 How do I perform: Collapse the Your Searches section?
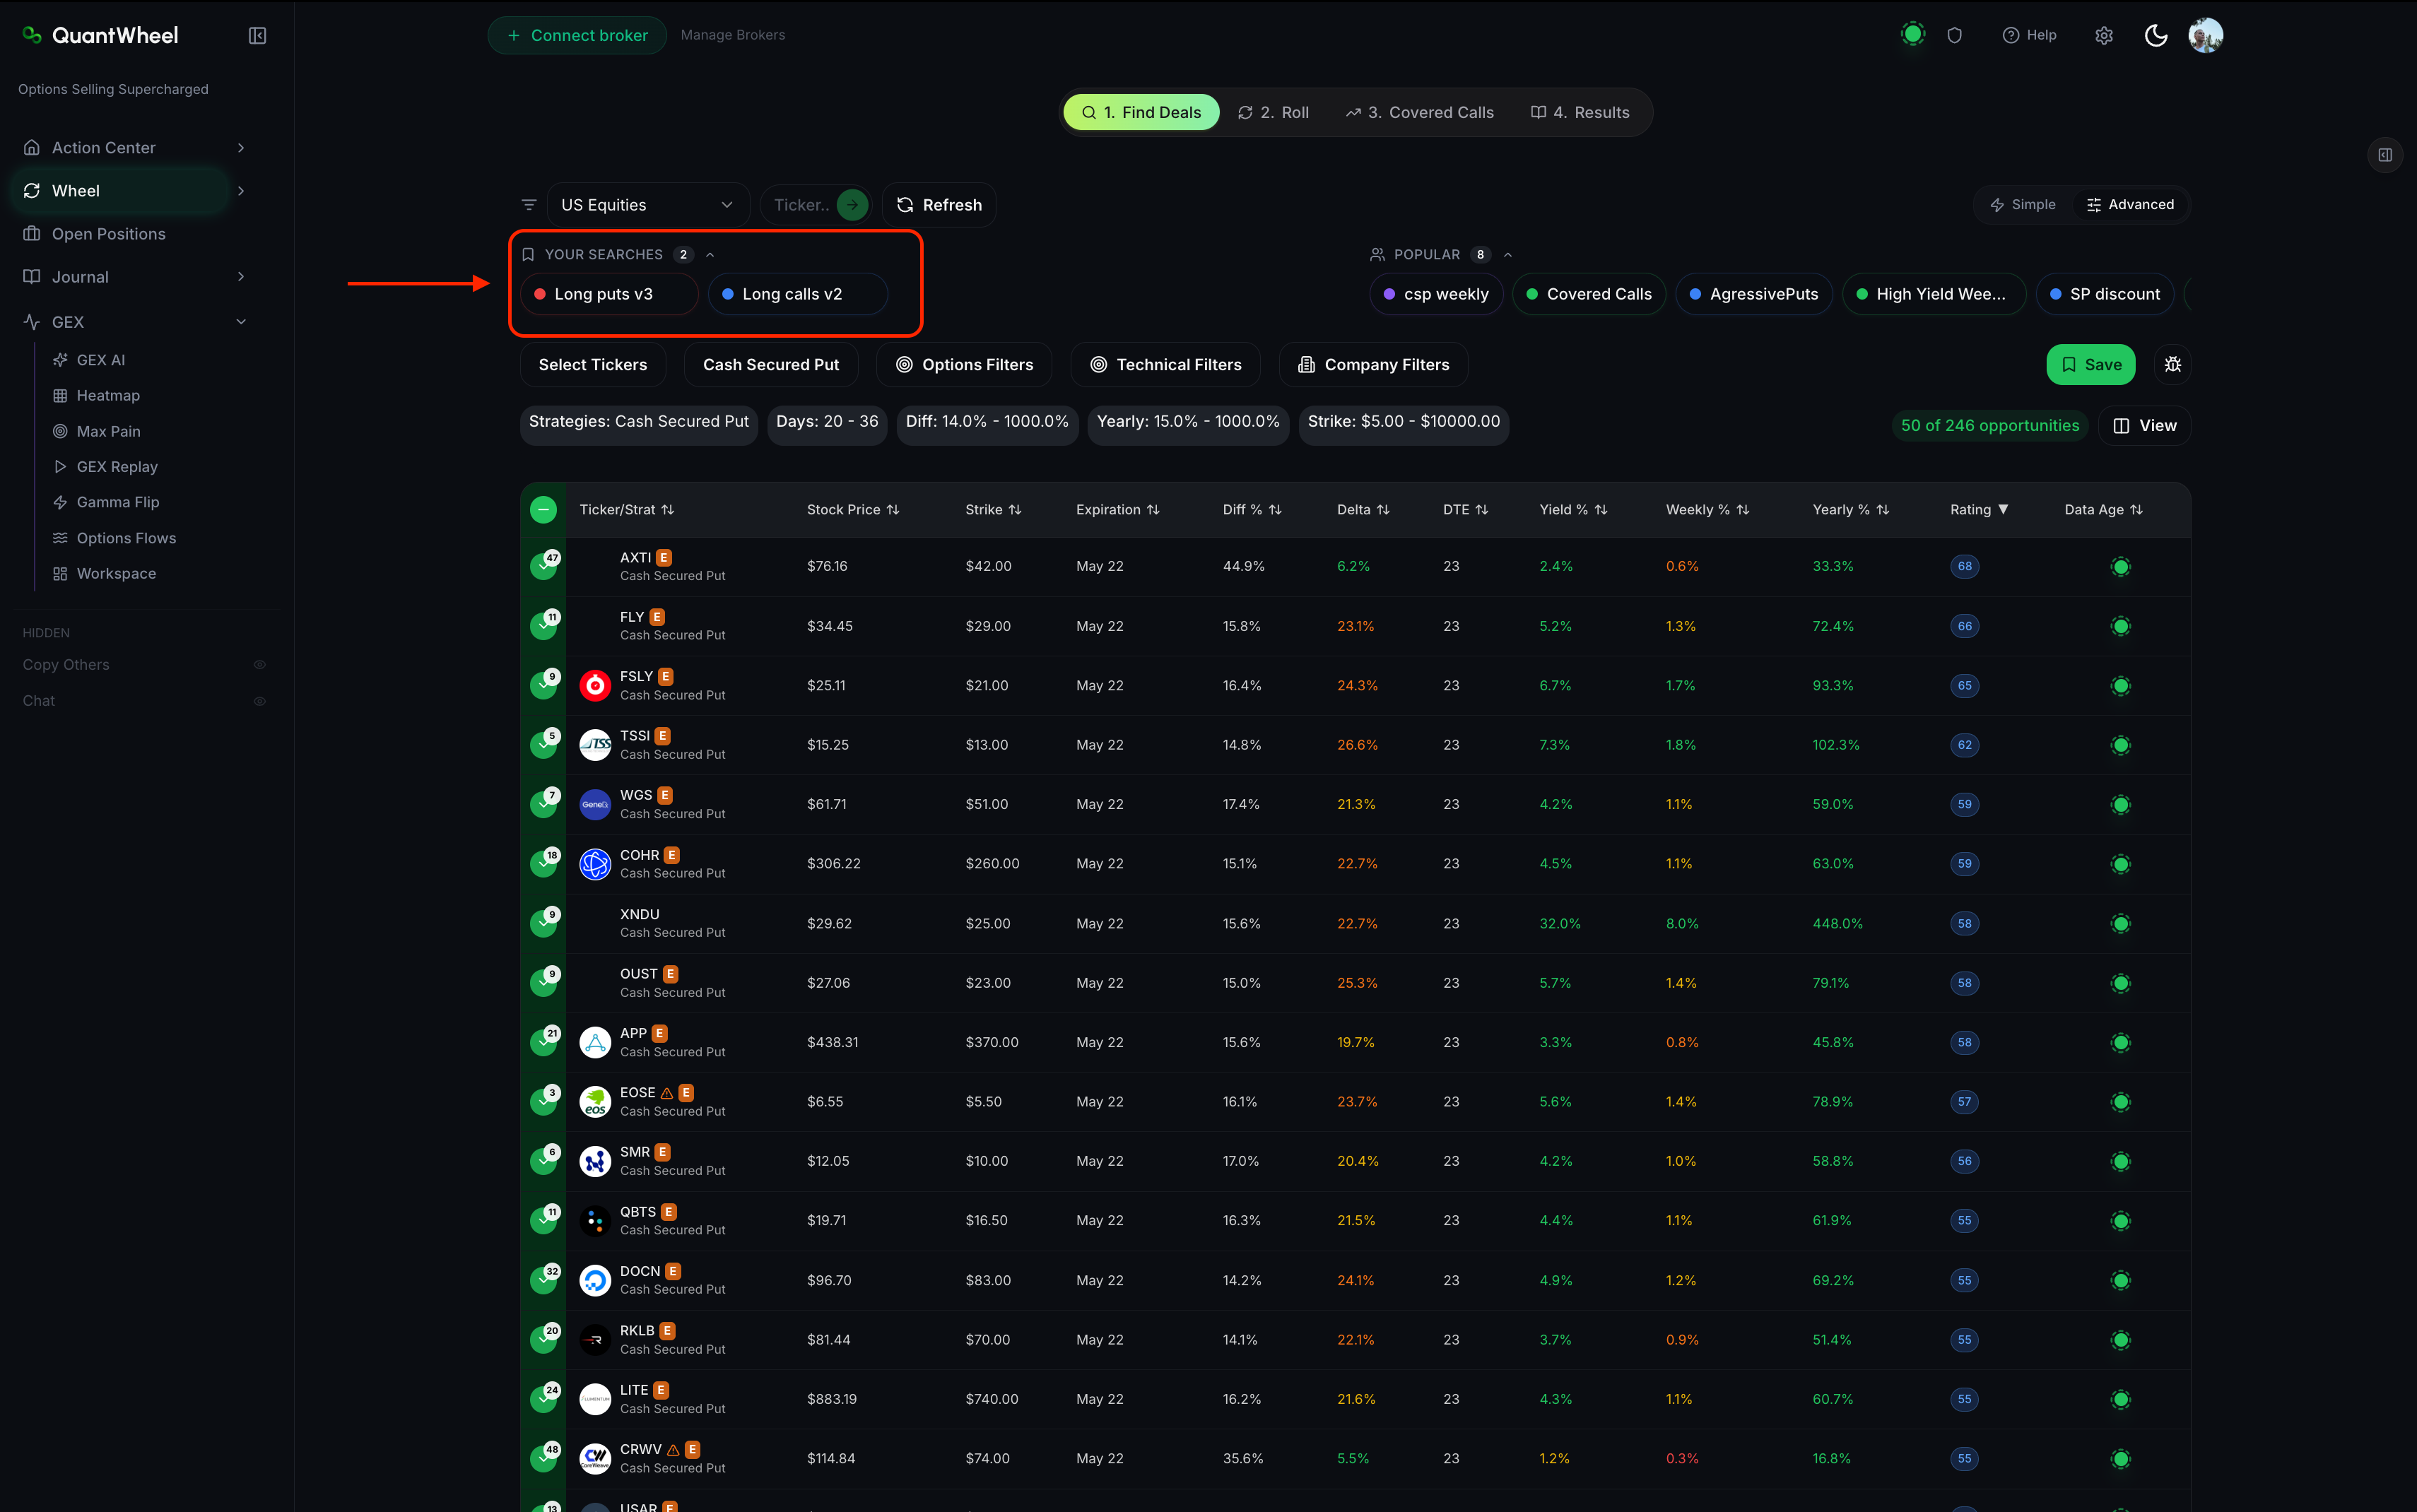(710, 255)
